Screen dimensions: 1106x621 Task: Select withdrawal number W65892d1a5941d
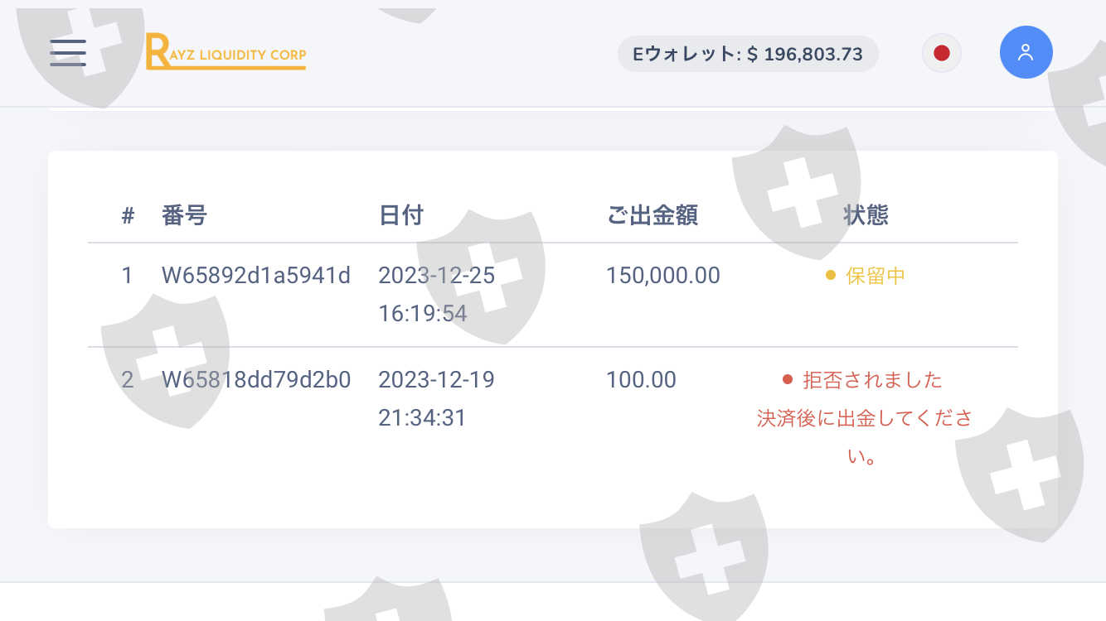[256, 276]
